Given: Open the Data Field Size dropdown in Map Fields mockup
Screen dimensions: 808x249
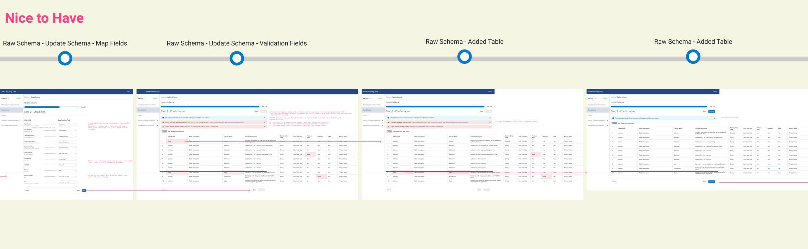Looking at the screenshot, I should coord(67,153).
